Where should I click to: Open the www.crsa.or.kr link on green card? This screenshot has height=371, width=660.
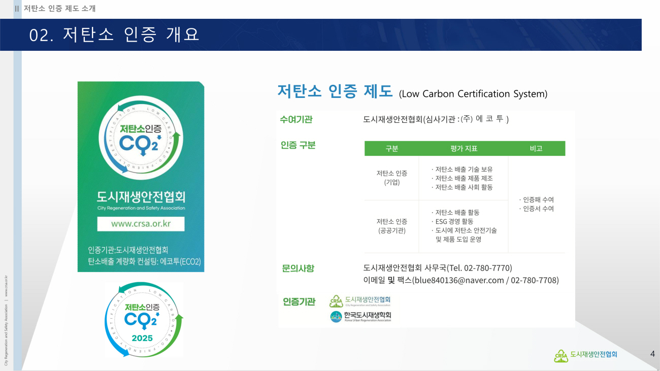click(141, 224)
